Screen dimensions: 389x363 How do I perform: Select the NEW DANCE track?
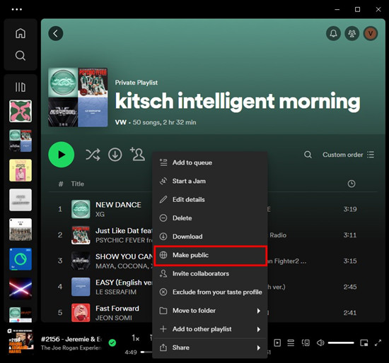click(x=118, y=205)
